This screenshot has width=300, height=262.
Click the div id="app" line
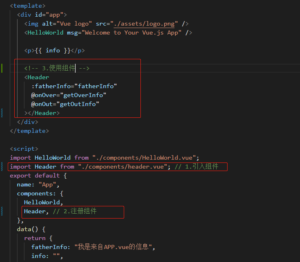42,15
